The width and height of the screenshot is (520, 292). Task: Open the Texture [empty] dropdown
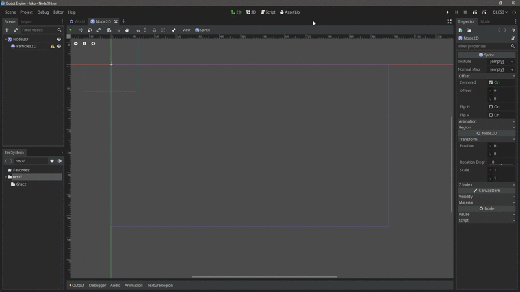(501, 62)
